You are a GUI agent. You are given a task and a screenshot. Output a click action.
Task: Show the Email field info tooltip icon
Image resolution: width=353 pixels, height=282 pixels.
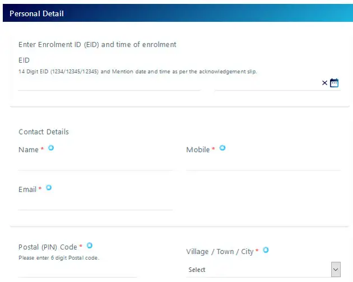tap(49, 188)
